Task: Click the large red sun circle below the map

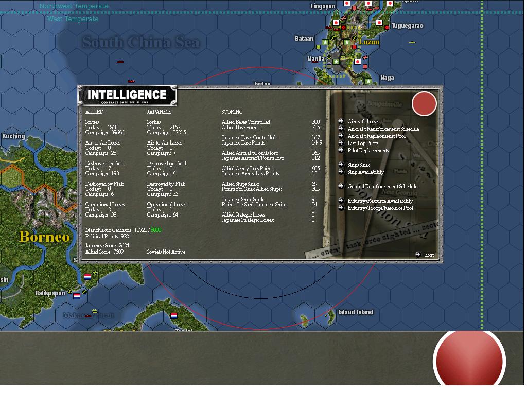Action: pyautogui.click(x=469, y=360)
